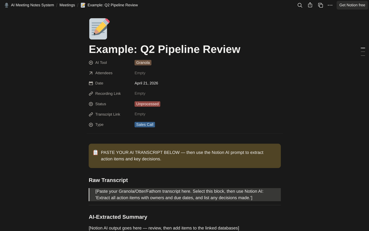Image resolution: width=369 pixels, height=231 pixels.
Task: Click the duplicate page icon
Action: [x=320, y=5]
